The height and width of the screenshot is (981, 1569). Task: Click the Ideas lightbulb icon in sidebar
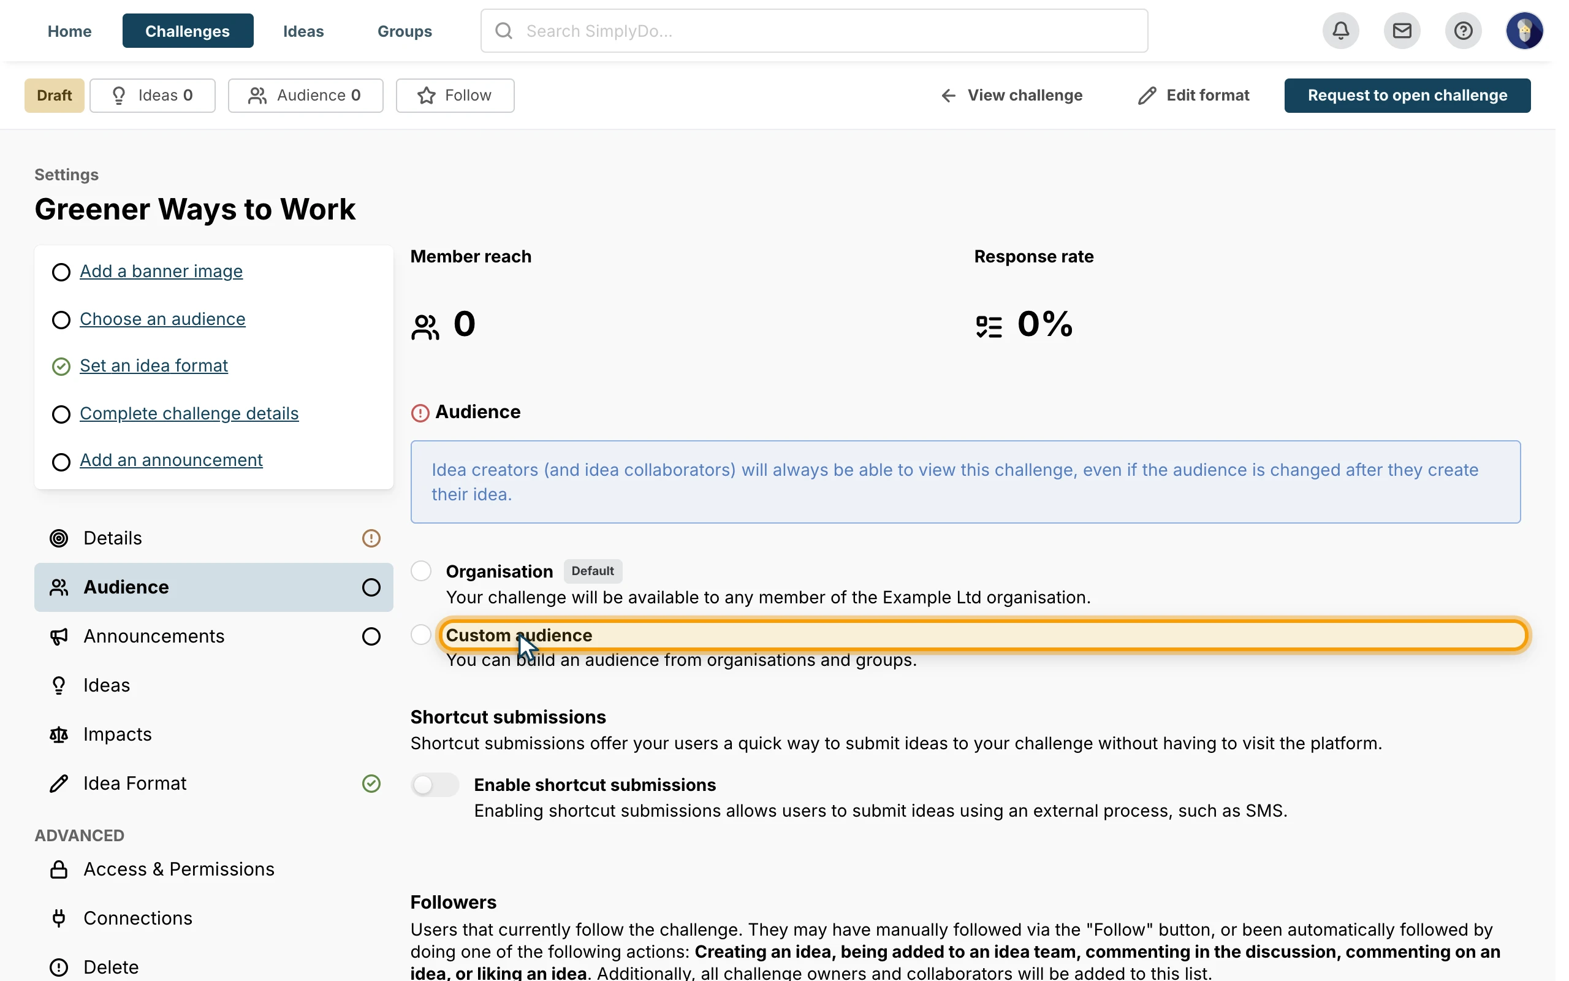pyautogui.click(x=59, y=685)
